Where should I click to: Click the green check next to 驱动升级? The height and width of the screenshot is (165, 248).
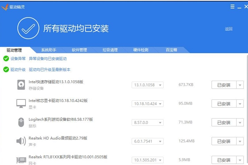(6, 69)
